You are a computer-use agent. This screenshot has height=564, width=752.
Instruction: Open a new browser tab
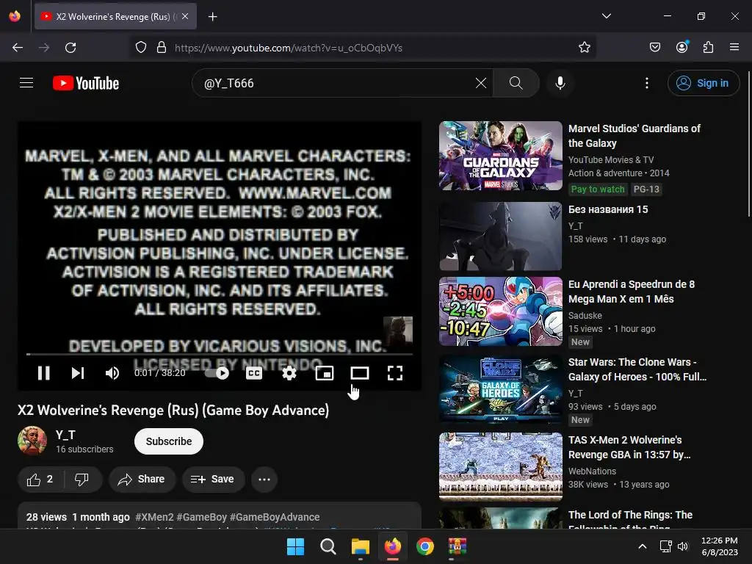(x=212, y=17)
